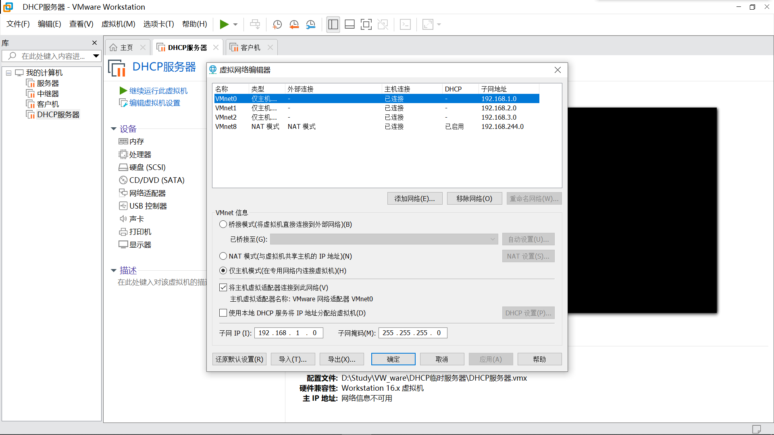Collapse the 设备 section
The height and width of the screenshot is (435, 774).
pyautogui.click(x=114, y=129)
